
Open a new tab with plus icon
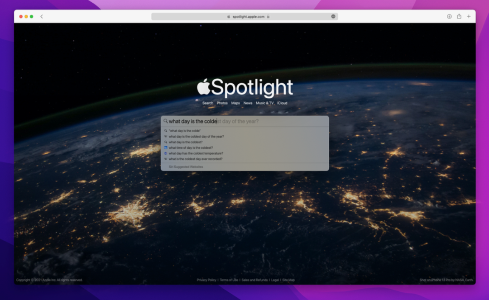click(x=469, y=16)
